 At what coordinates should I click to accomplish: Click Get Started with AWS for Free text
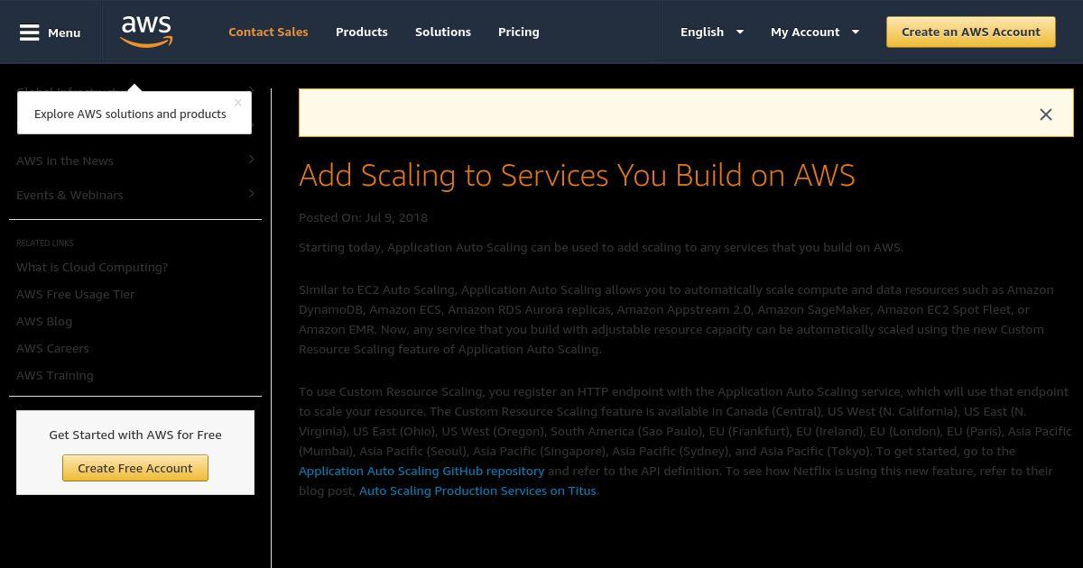point(135,435)
